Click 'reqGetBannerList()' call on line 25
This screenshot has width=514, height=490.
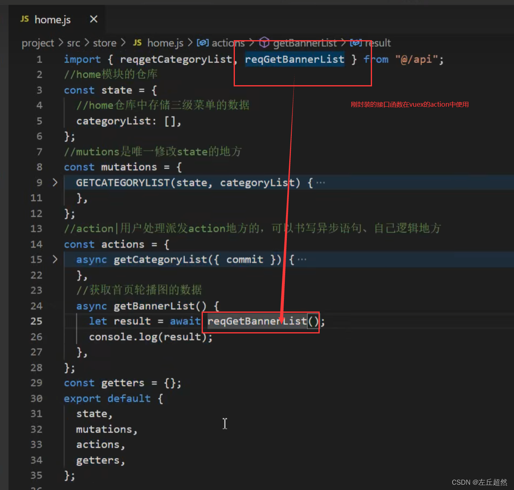tap(264, 321)
